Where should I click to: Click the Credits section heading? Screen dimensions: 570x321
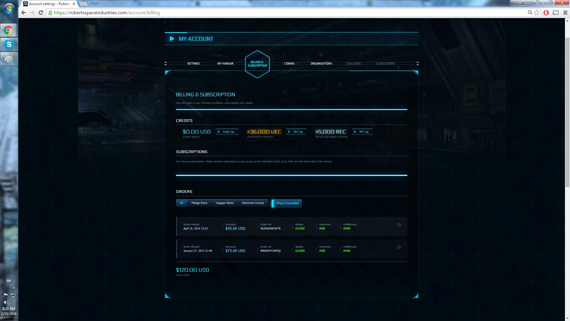[x=184, y=121]
